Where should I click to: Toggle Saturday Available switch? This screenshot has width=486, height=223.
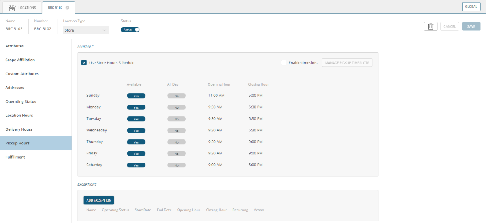[136, 165]
